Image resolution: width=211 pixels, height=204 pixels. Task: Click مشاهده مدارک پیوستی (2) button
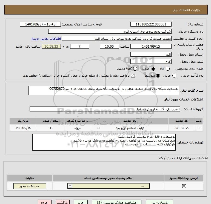pos(117,202)
